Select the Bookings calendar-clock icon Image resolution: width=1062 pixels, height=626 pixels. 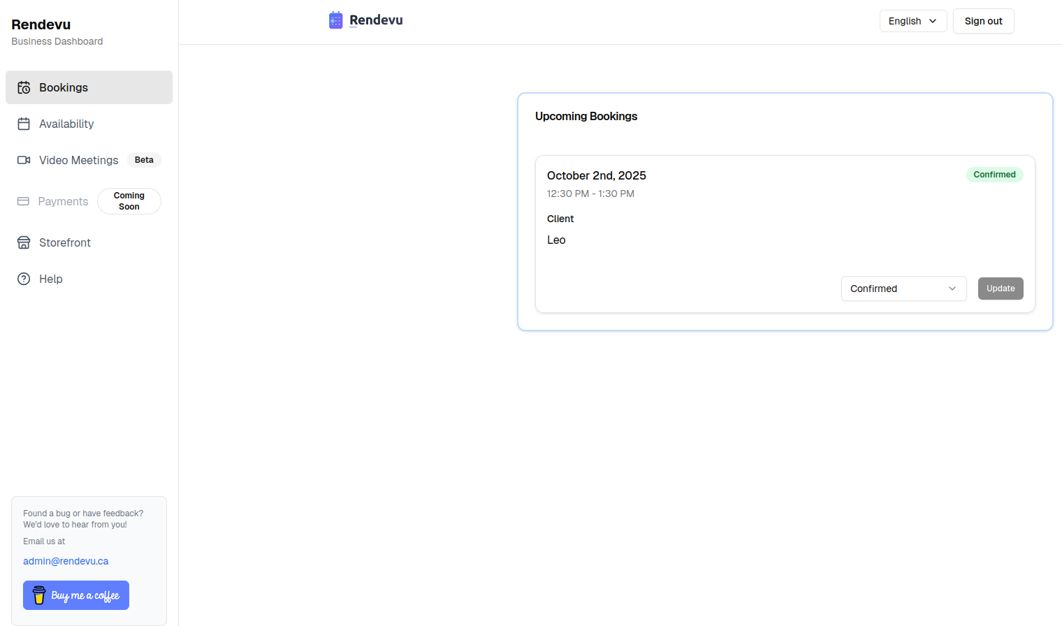[x=24, y=87]
